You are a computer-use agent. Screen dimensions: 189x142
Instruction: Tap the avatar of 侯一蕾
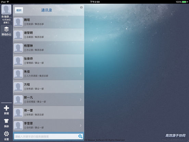(x=18, y=113)
